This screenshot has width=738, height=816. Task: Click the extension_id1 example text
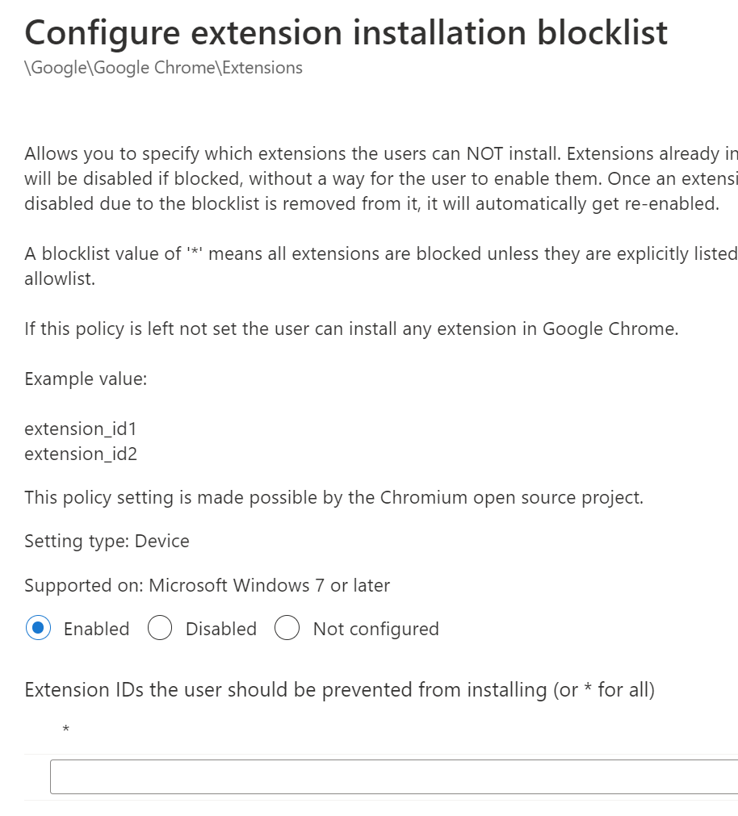coord(81,429)
